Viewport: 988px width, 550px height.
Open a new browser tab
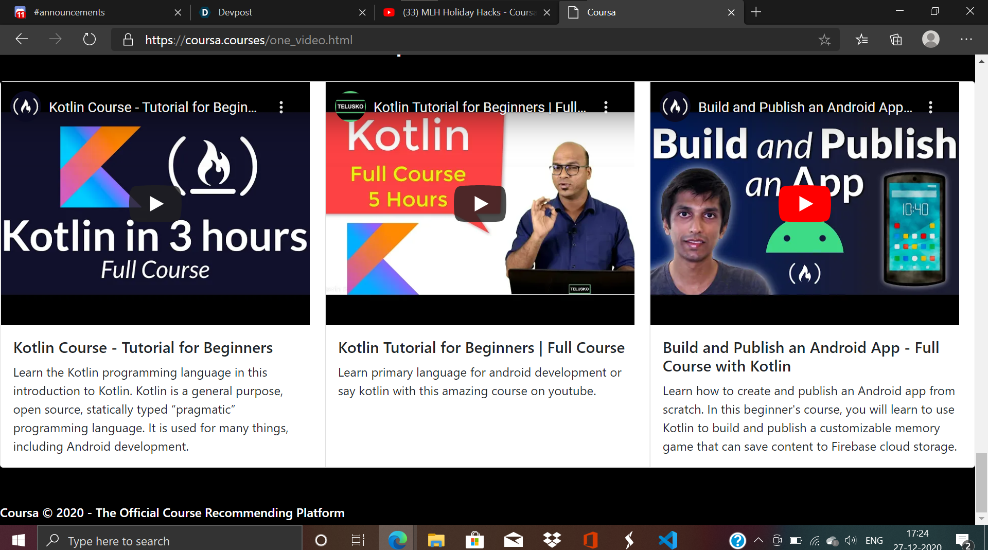click(756, 12)
